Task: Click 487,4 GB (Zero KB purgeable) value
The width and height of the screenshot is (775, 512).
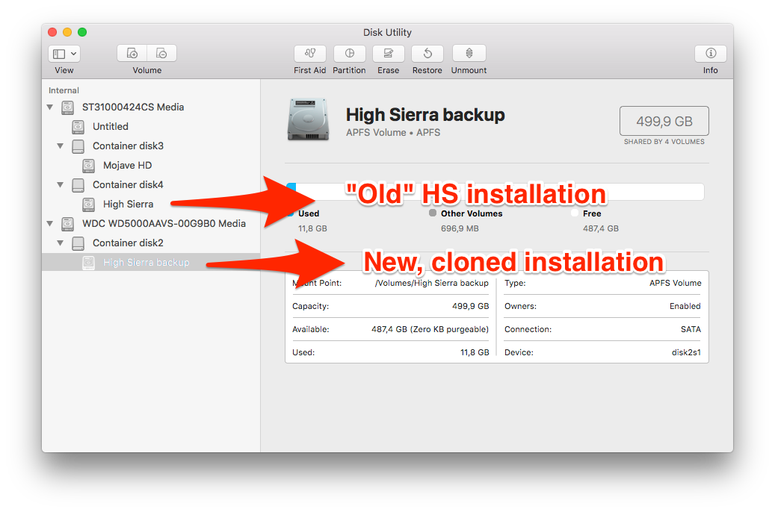Action: [x=430, y=329]
